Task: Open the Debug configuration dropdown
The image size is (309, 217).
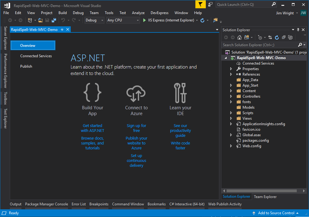Action: (x=94, y=20)
